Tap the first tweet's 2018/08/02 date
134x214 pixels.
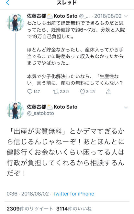pyautogui.click(x=108, y=16)
